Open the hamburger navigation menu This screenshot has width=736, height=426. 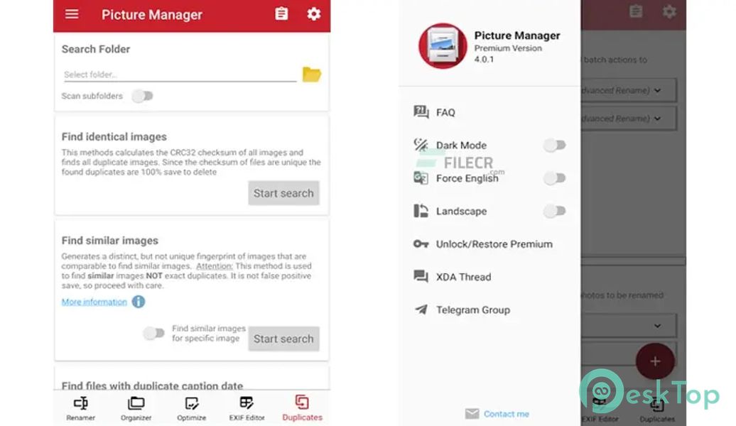tap(72, 14)
